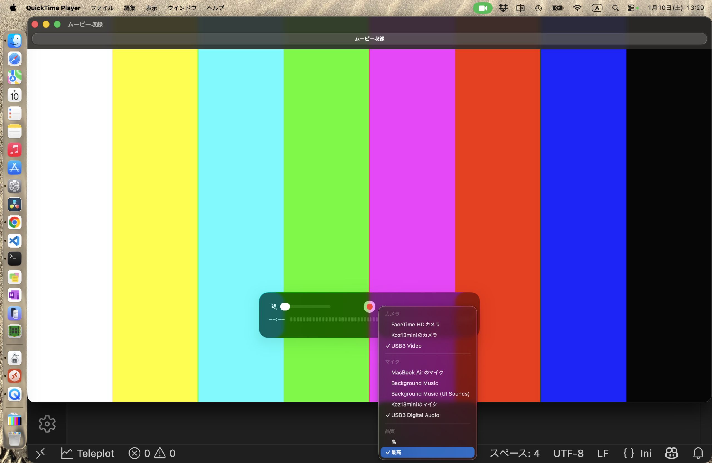Set quality to 高 (High)
This screenshot has height=463, width=712.
[x=394, y=442]
